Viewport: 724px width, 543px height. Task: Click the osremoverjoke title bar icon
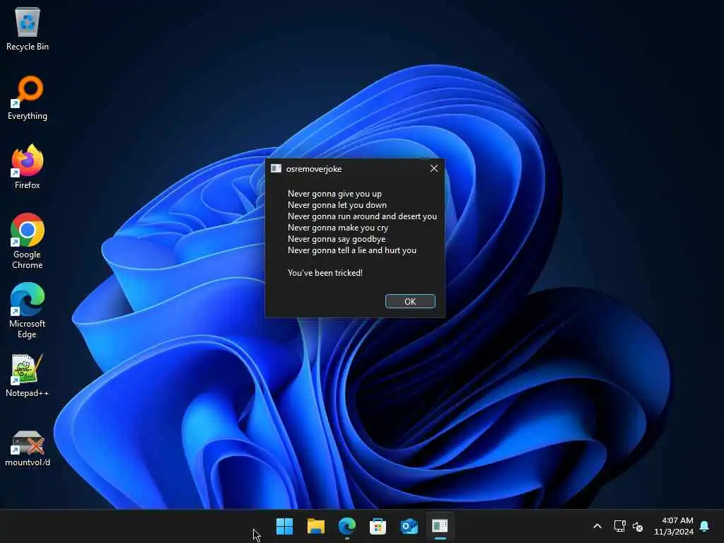pyautogui.click(x=276, y=168)
